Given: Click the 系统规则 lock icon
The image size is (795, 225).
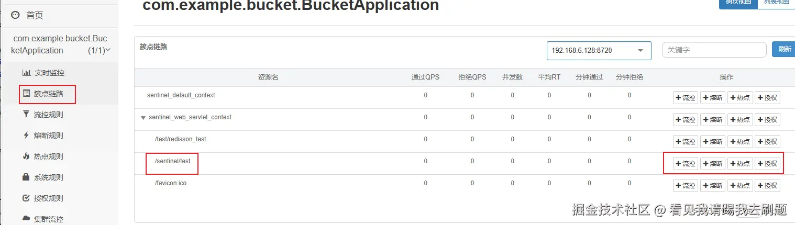Looking at the screenshot, I should [x=26, y=177].
